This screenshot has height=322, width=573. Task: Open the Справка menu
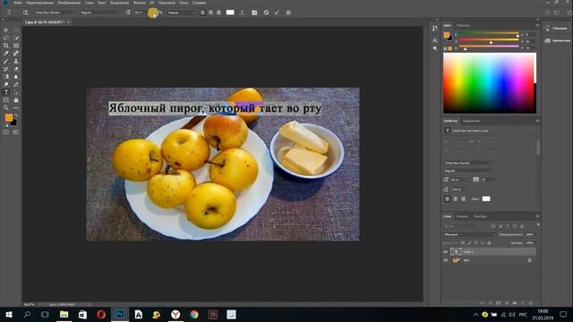[x=199, y=3]
